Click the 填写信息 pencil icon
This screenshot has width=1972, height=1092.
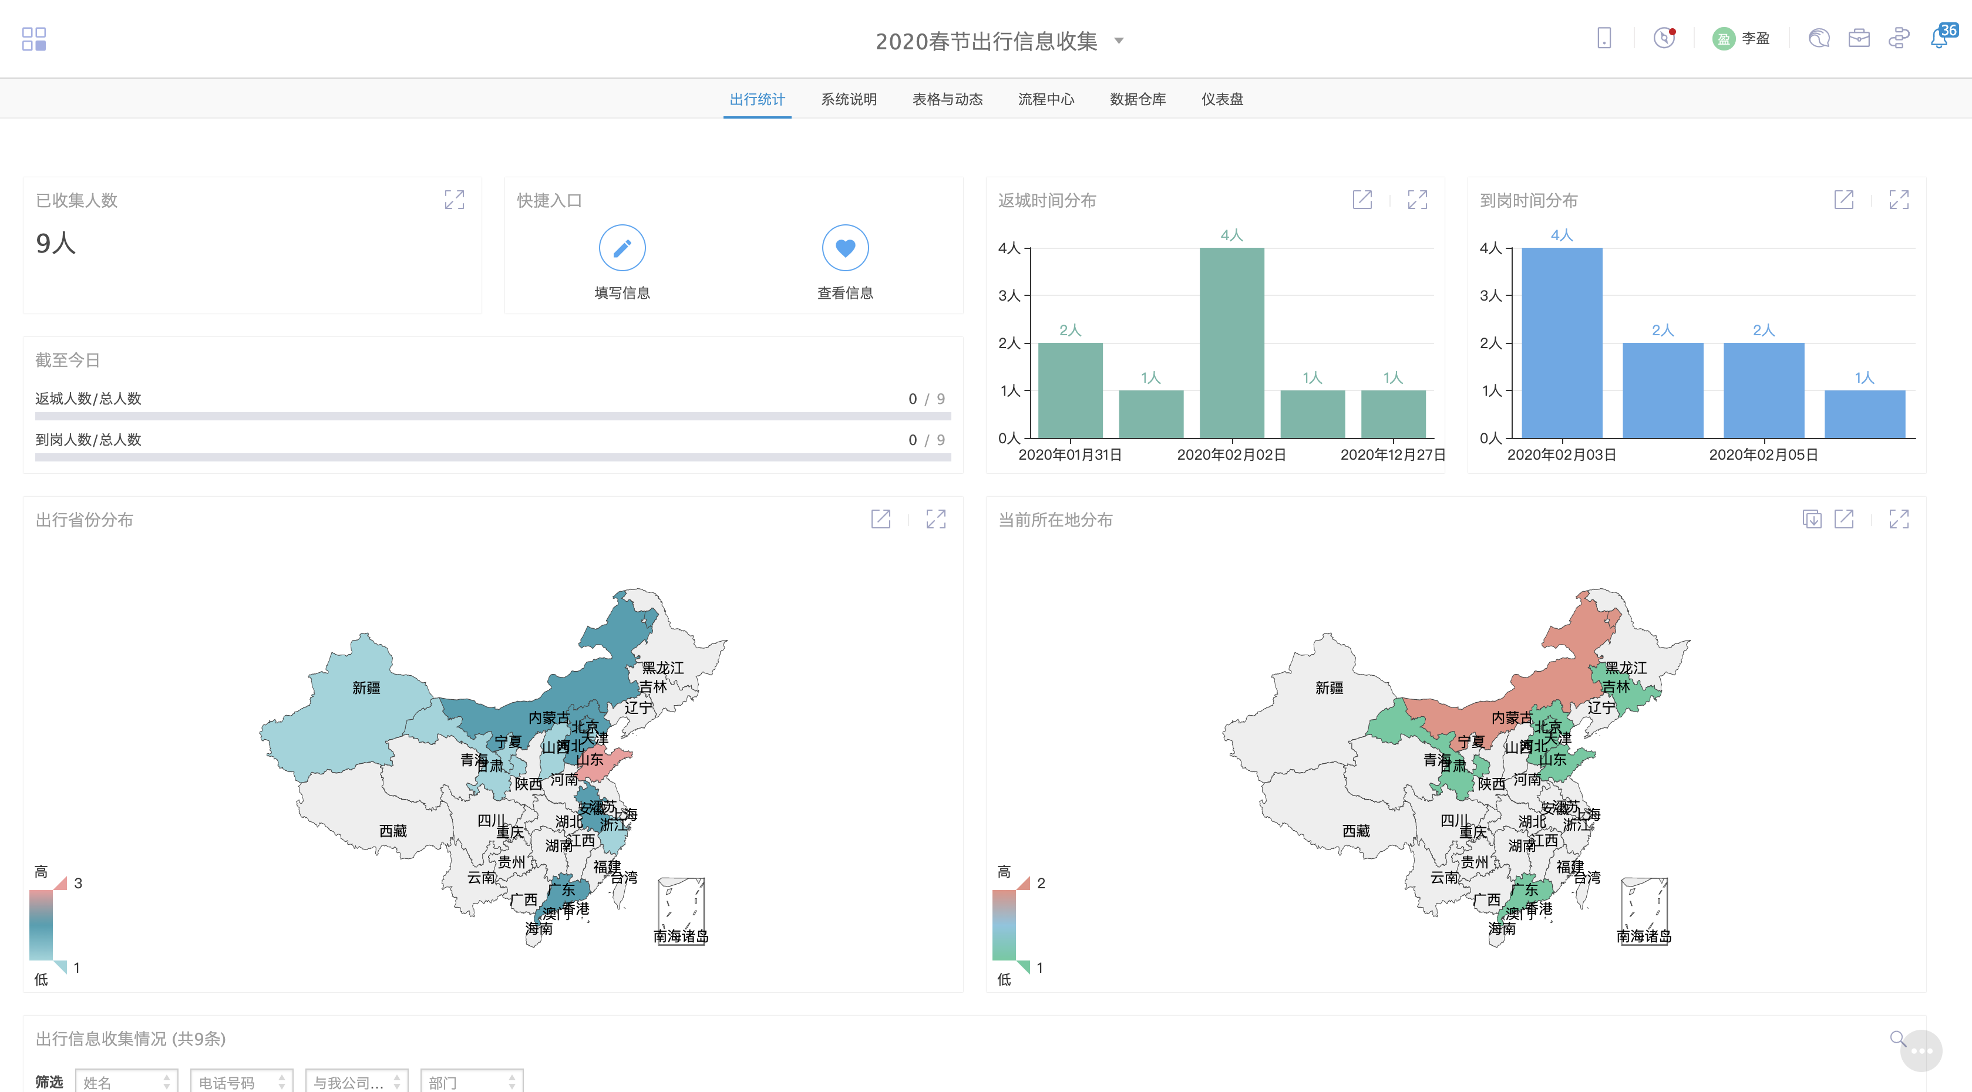tap(621, 248)
